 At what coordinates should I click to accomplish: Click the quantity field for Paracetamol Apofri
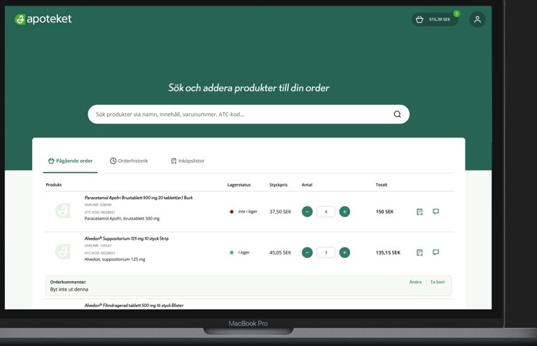coord(326,212)
